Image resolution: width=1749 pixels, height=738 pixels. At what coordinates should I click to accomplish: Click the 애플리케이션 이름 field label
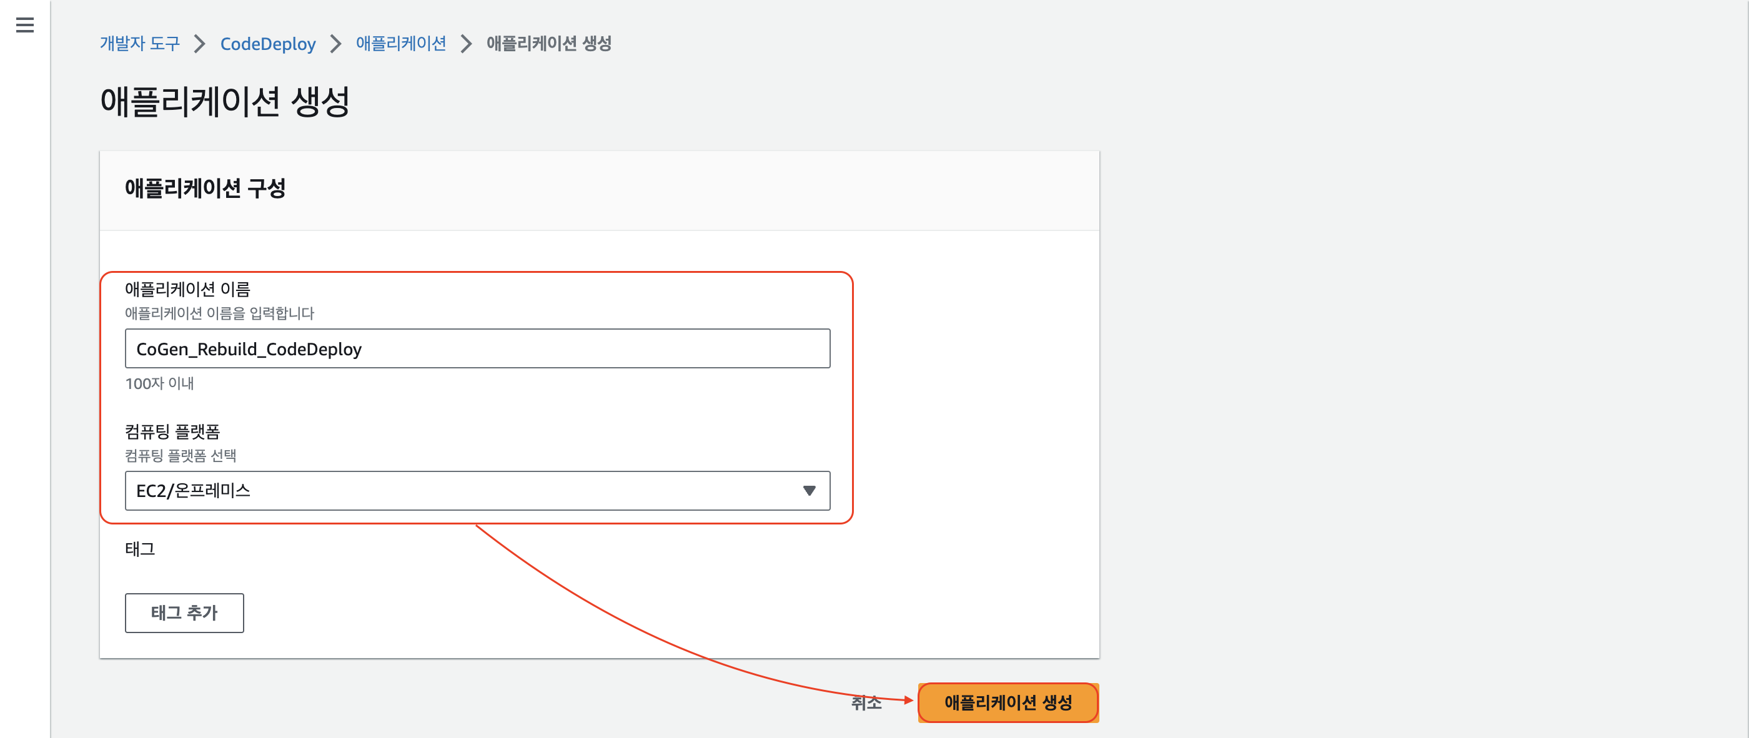click(x=187, y=289)
